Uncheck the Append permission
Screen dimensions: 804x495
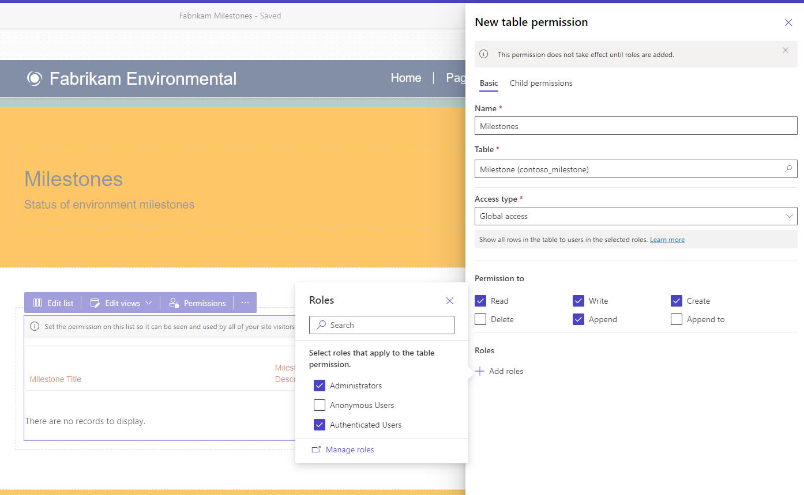pos(578,319)
